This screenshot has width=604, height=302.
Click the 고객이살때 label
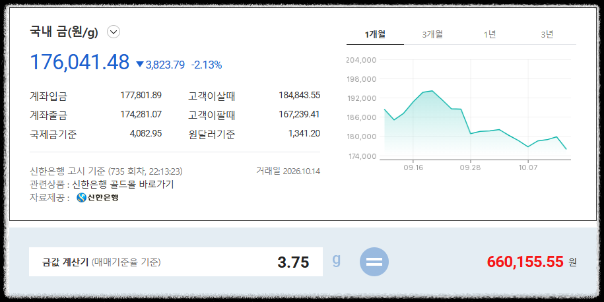[211, 96]
